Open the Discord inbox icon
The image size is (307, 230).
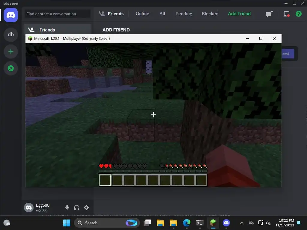click(x=287, y=14)
